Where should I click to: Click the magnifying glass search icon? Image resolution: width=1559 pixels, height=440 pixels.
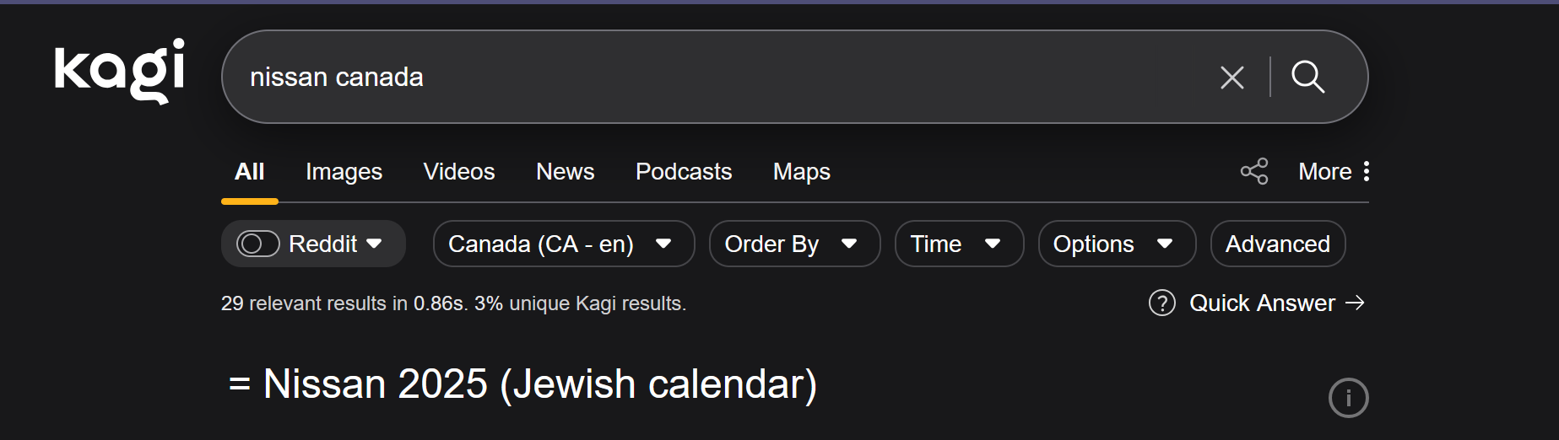1307,78
